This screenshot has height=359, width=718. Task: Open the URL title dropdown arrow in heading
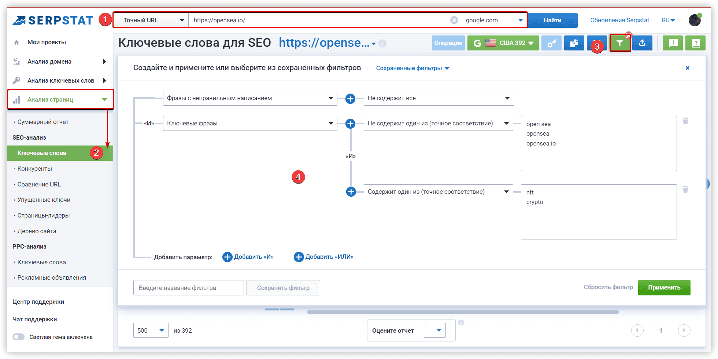pos(374,44)
